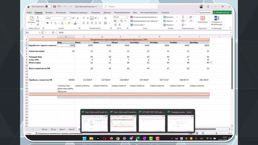Select the Format Painter brush
The width and height of the screenshot is (258, 145).
[x=38, y=25]
